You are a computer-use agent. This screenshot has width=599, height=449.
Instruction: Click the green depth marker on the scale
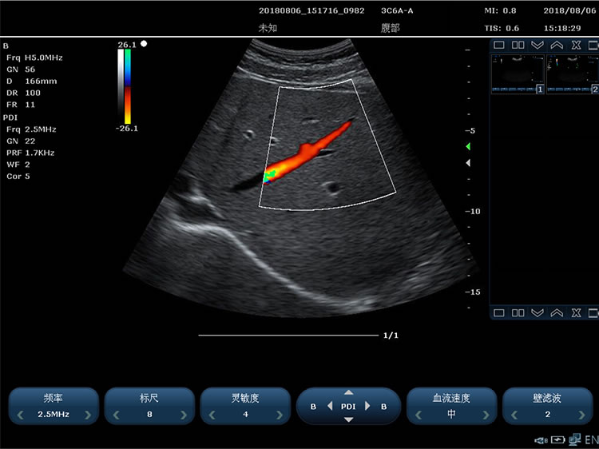[468, 147]
